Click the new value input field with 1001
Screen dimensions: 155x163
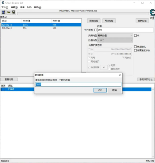click(78, 84)
